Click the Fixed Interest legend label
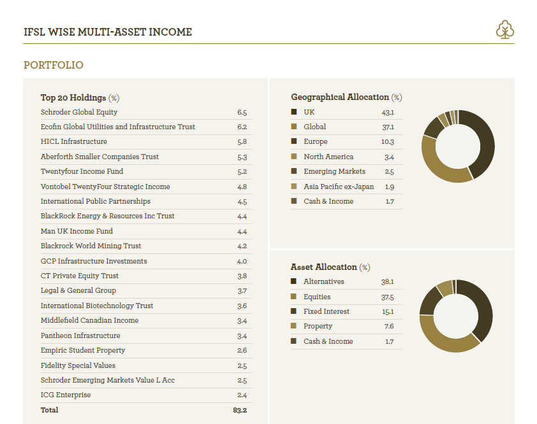The image size is (537, 424). (327, 311)
